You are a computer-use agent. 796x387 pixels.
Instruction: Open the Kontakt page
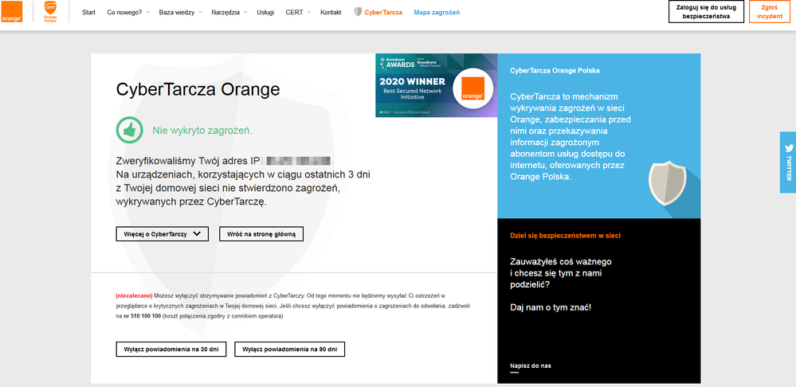pos(331,13)
